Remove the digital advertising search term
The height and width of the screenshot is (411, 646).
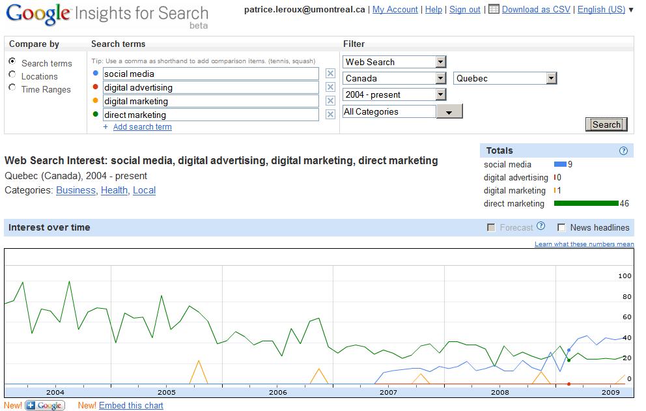(x=330, y=87)
